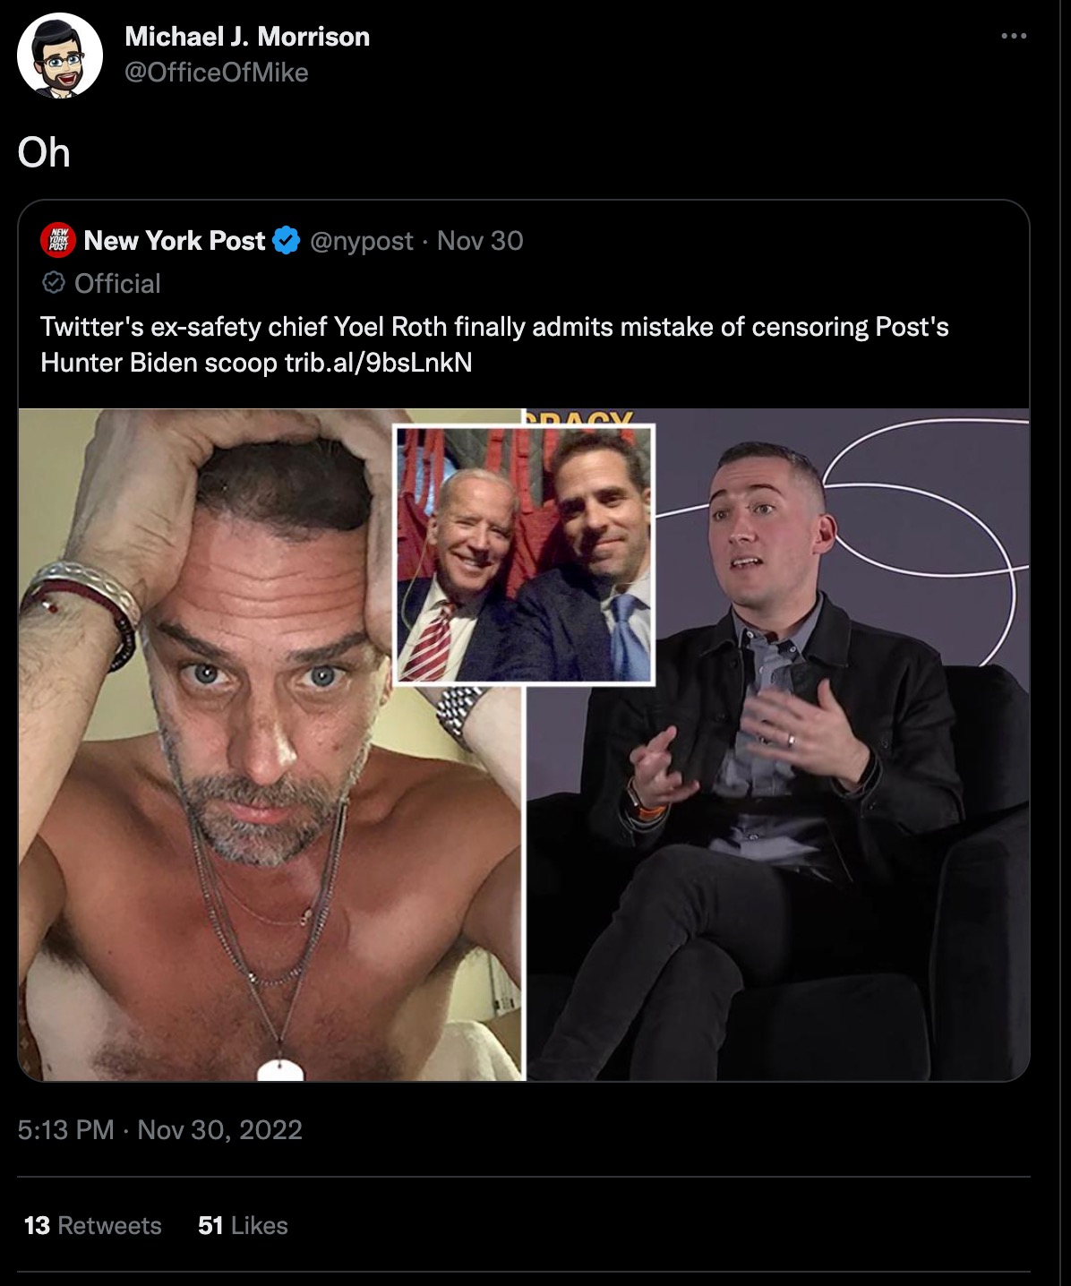Click Michael J. Morrison's display name
This screenshot has height=1286, width=1071.
click(247, 37)
